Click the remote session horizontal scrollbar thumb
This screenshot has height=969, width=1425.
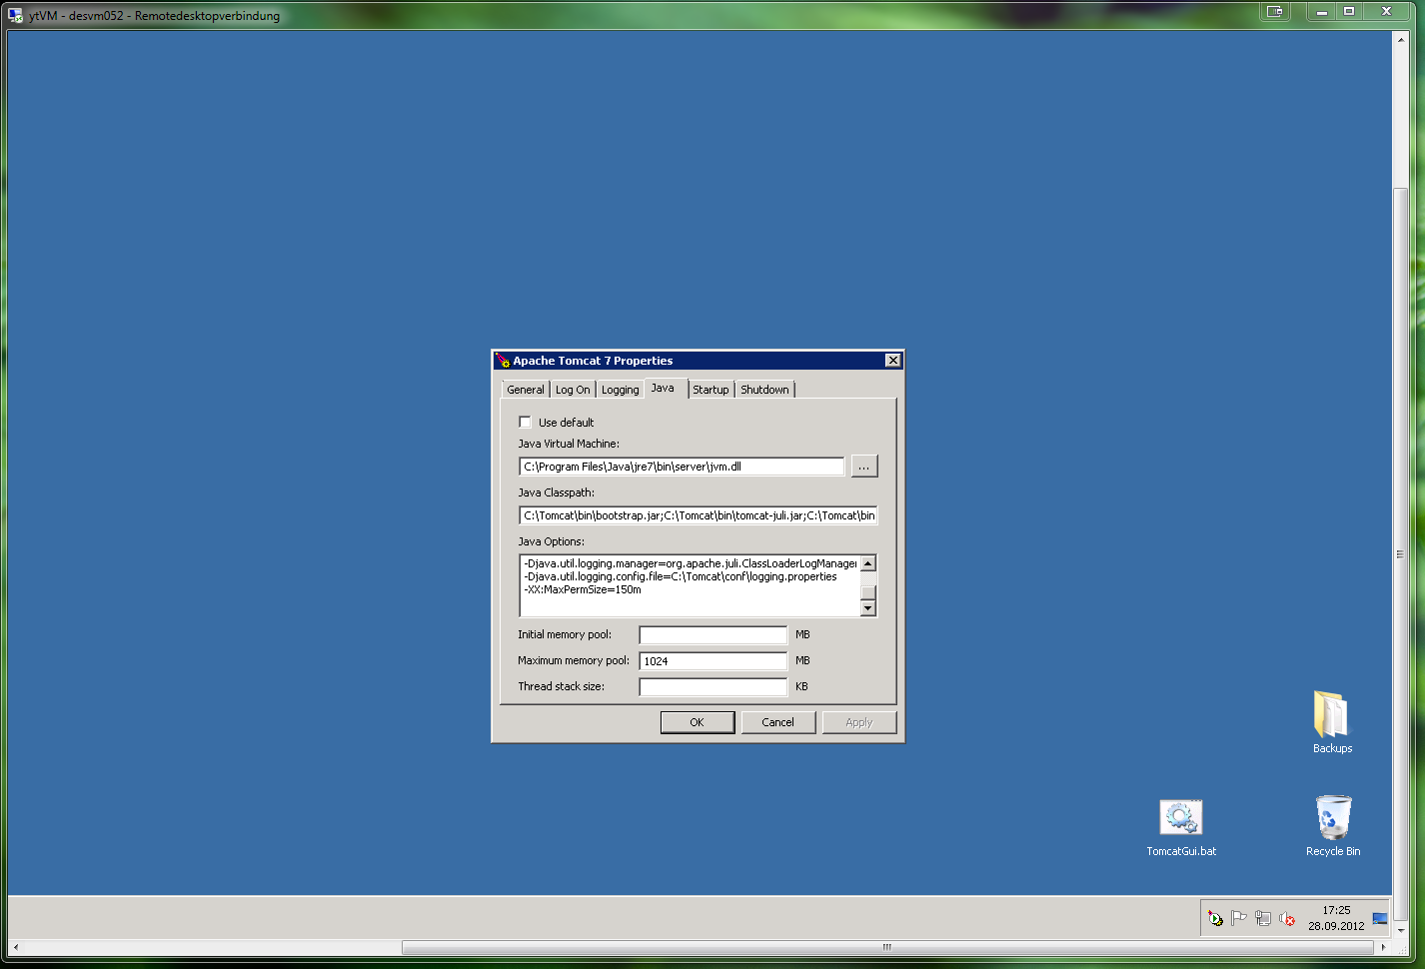tap(887, 947)
